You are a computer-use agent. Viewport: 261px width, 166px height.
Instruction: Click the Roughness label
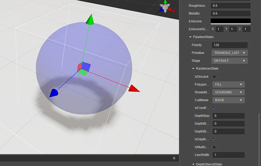[x=197, y=6]
